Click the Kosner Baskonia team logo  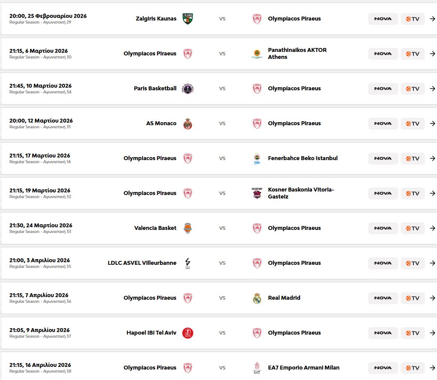pyautogui.click(x=257, y=193)
